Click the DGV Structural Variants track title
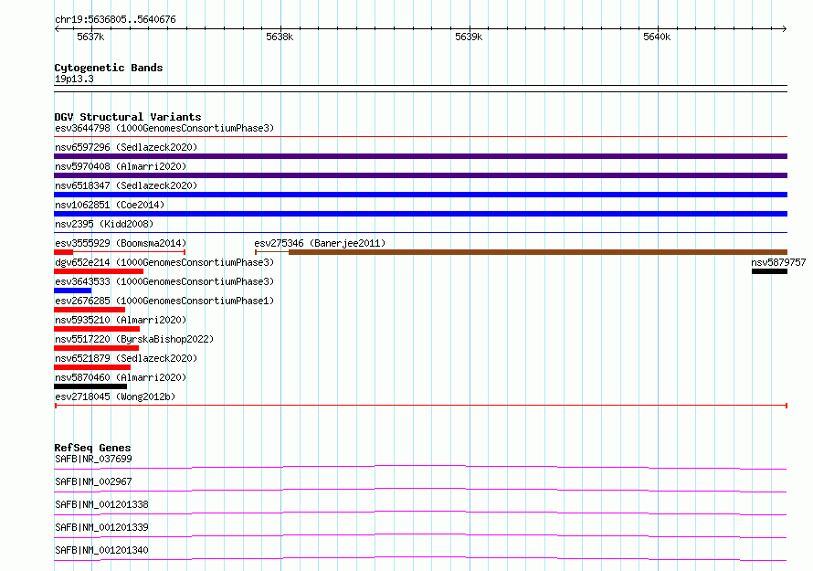Screen dimensions: 813x571 128,117
